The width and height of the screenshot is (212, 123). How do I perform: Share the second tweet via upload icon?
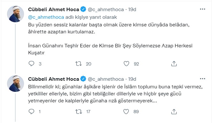coord(174,112)
